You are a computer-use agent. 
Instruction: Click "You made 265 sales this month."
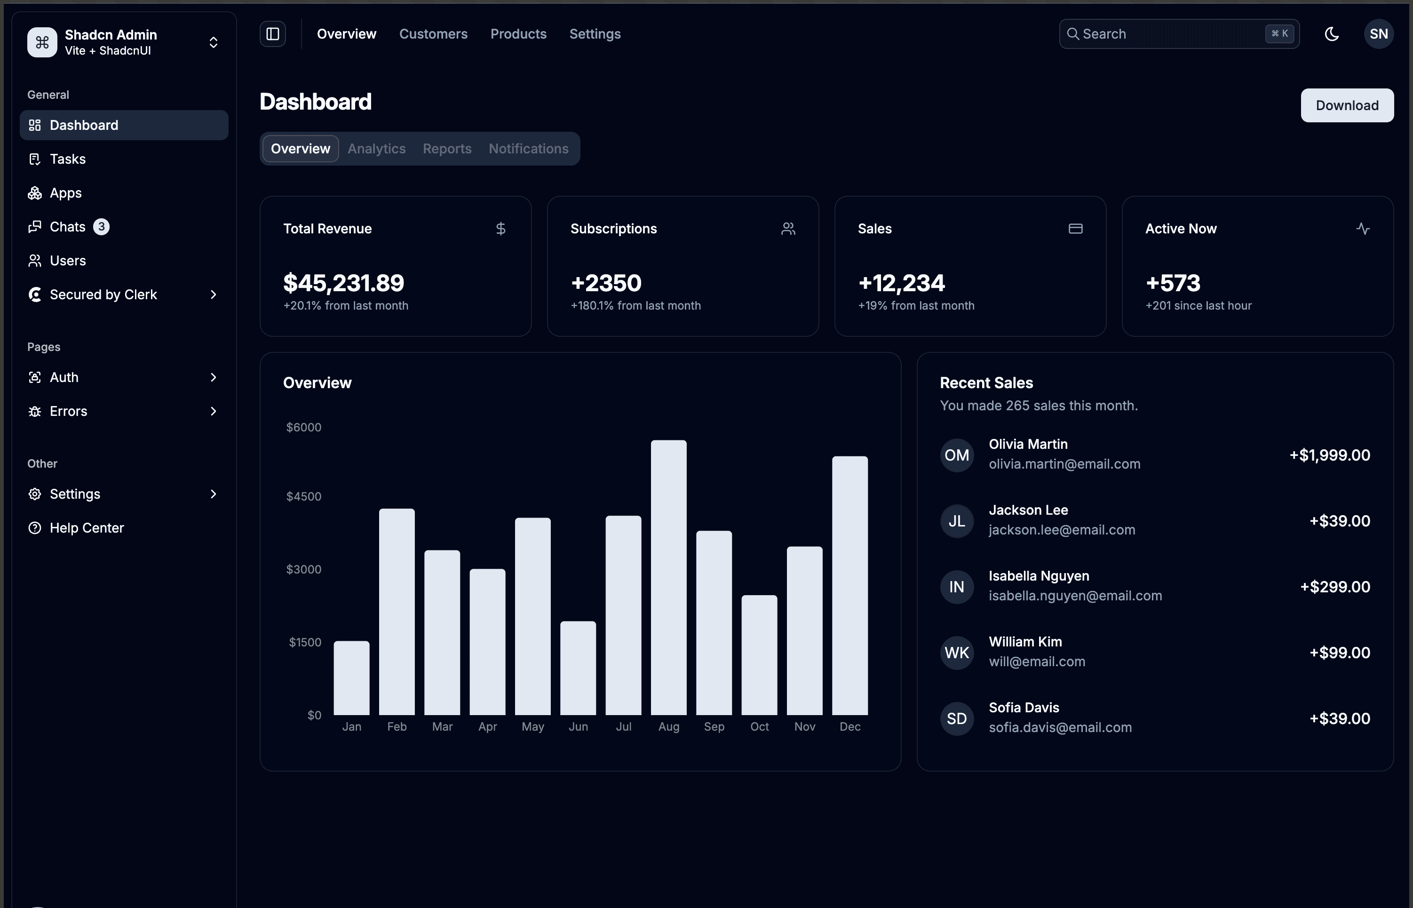coord(1039,406)
